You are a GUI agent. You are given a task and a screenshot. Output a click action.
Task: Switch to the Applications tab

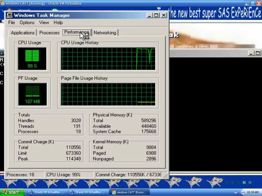point(23,33)
